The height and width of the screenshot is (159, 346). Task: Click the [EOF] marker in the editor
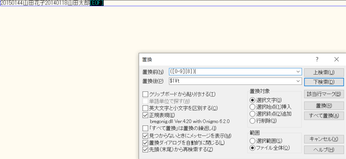tap(97, 3)
